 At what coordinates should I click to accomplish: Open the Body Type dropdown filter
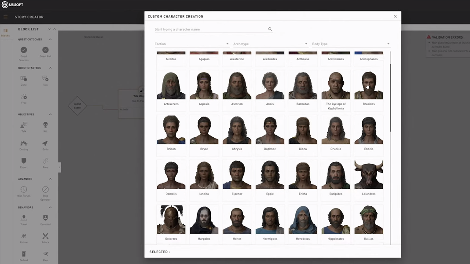pos(351,44)
